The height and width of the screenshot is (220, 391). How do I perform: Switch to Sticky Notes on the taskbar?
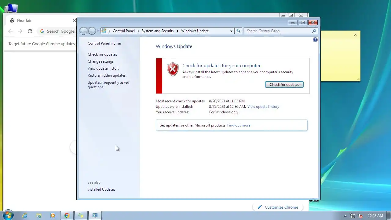coord(81,215)
